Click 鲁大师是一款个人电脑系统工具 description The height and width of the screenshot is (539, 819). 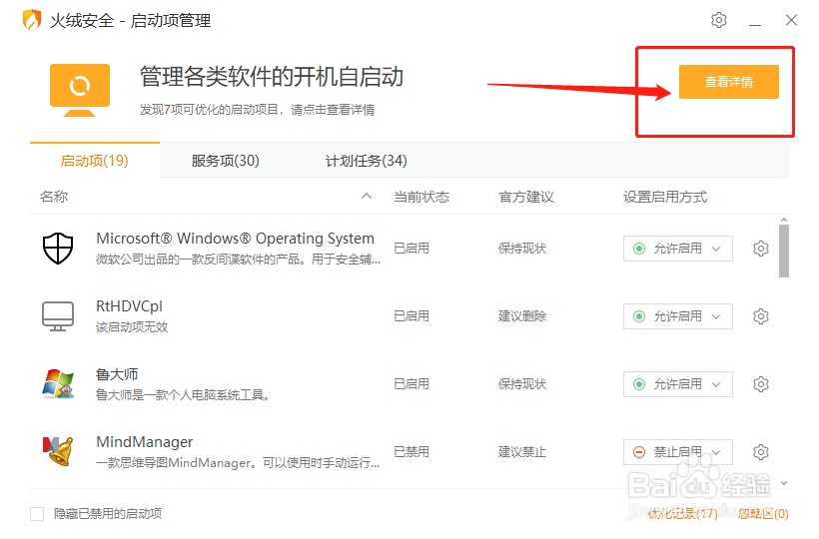(x=183, y=395)
